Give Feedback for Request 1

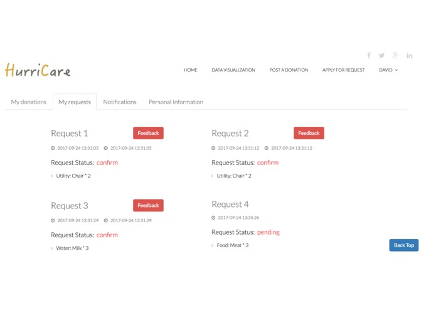coord(148,133)
